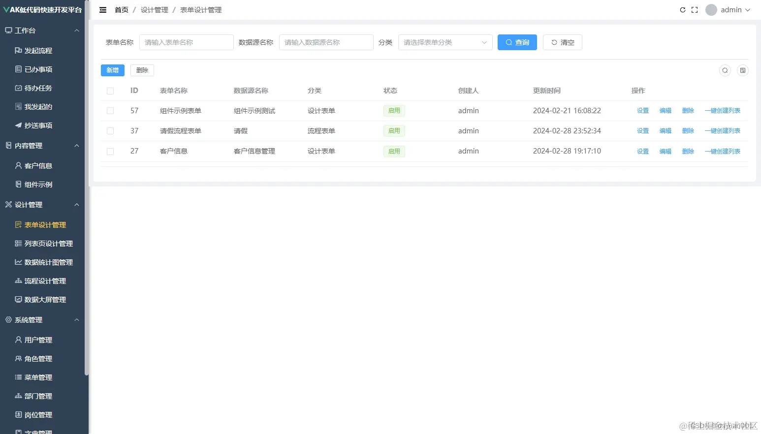Viewport: 761px width, 434px height.
Task: Check the select-all checkbox in table header
Action: pyautogui.click(x=110, y=91)
